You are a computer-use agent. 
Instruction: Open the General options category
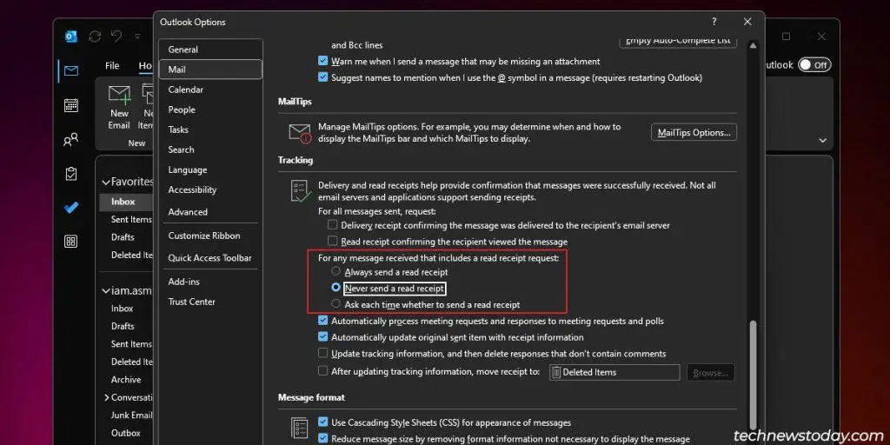(x=210, y=50)
